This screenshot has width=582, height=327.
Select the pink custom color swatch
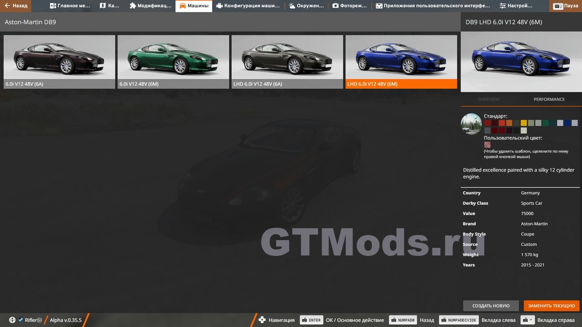[x=487, y=145]
